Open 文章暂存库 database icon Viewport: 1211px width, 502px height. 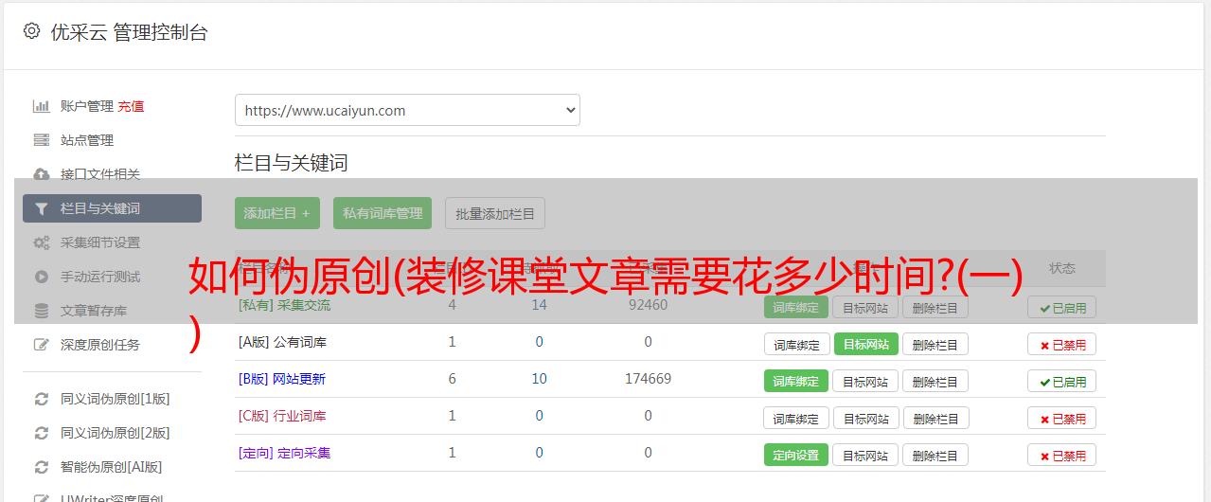[41, 311]
